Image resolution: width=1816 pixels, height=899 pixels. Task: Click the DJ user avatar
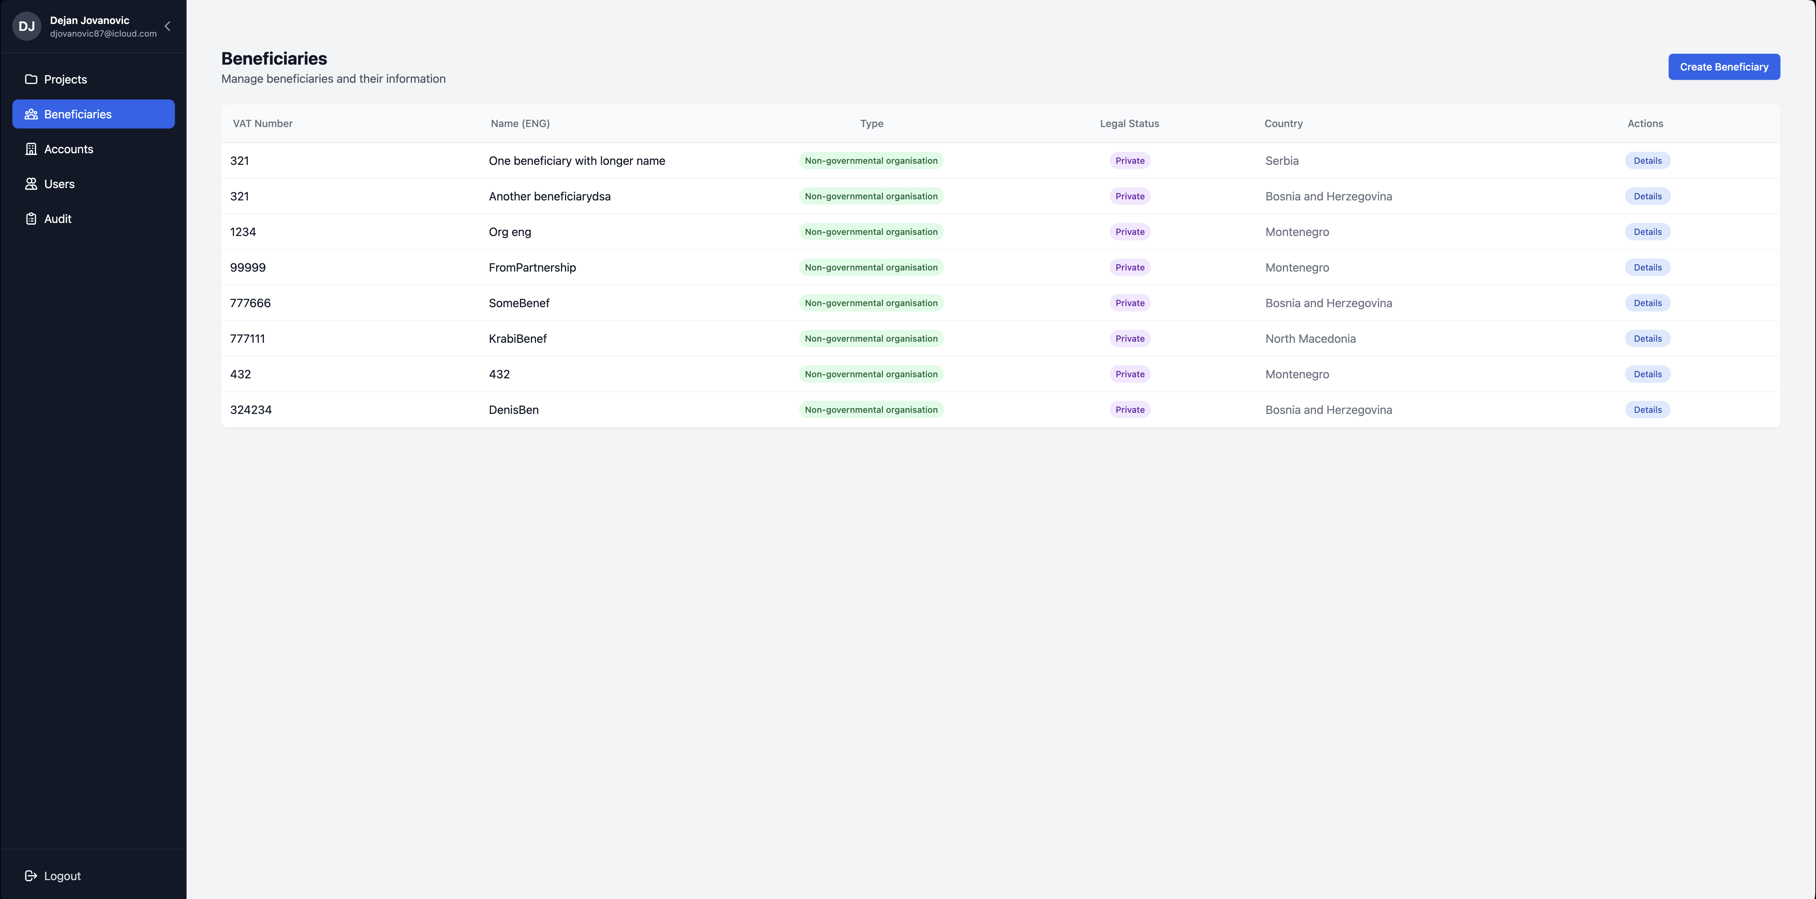pyautogui.click(x=27, y=26)
